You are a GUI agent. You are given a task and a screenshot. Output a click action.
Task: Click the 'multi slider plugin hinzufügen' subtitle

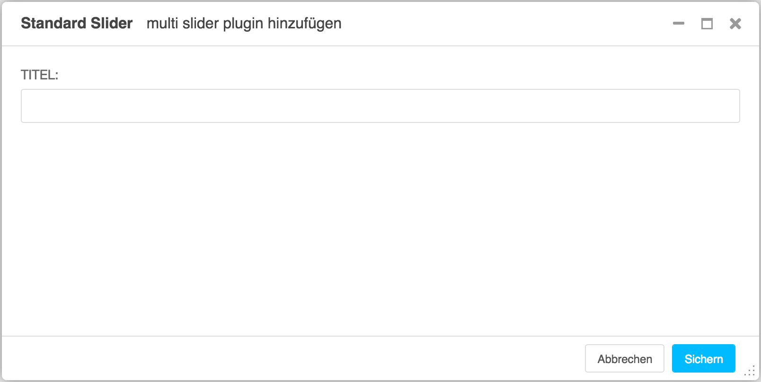244,23
